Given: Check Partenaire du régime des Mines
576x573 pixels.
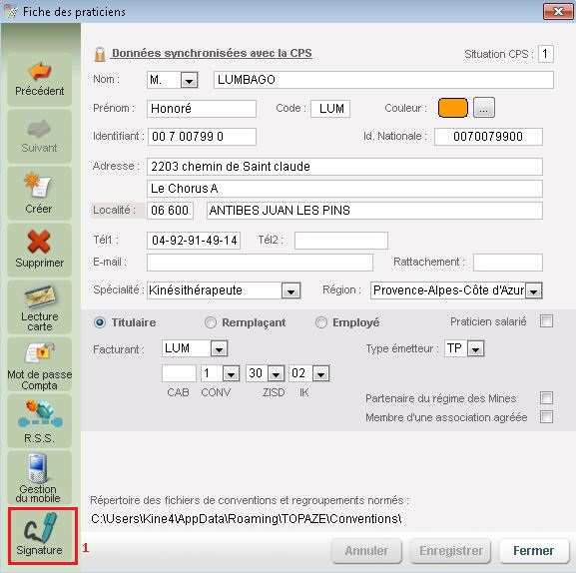Looking at the screenshot, I should point(546,397).
